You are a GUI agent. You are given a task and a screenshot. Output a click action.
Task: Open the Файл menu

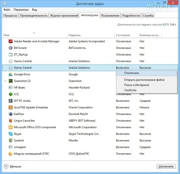[x=7, y=10]
